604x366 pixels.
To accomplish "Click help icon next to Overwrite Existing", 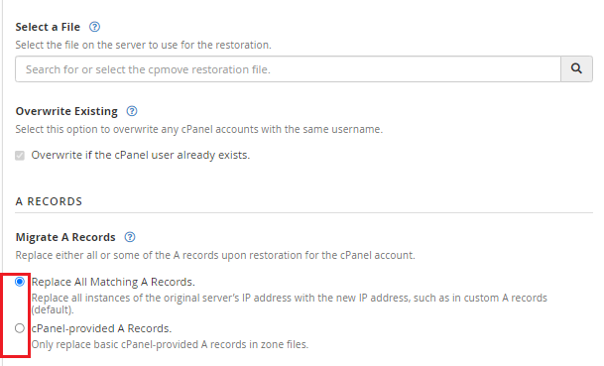I will point(132,111).
